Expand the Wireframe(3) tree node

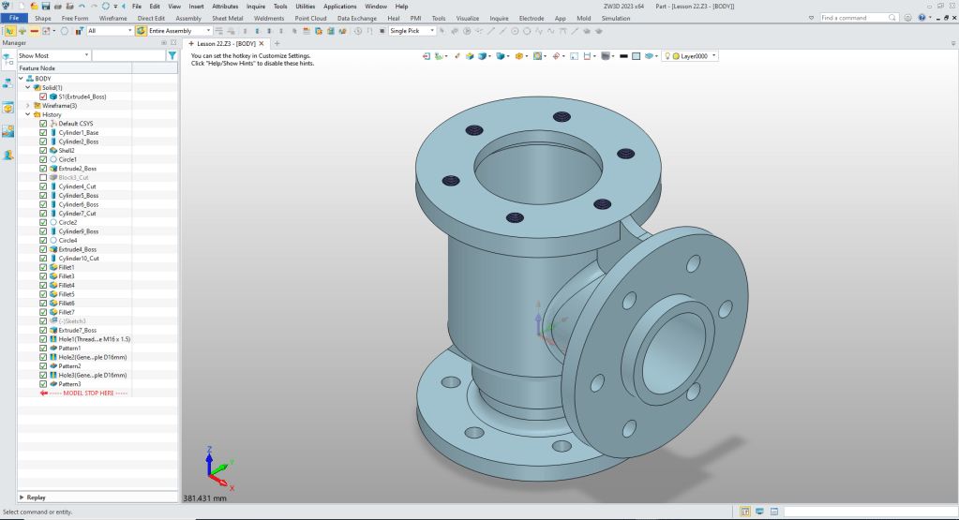click(x=27, y=106)
